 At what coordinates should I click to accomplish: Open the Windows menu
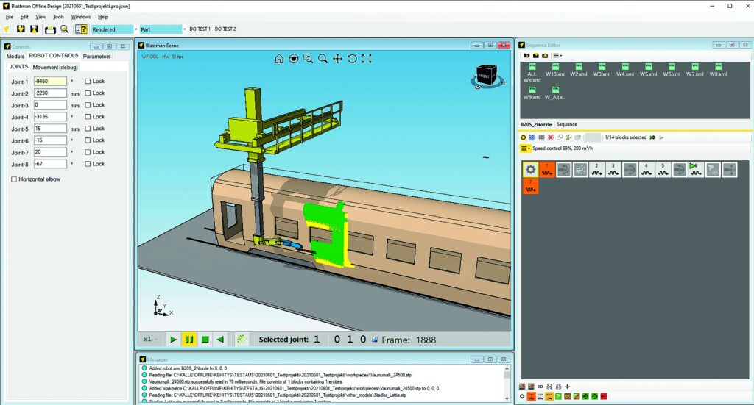pos(81,17)
